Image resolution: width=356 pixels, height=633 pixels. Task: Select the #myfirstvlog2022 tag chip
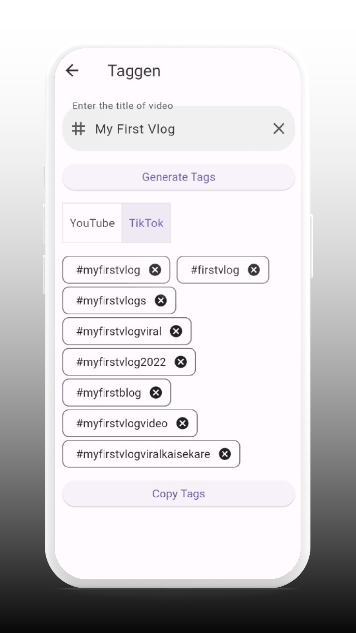click(121, 362)
